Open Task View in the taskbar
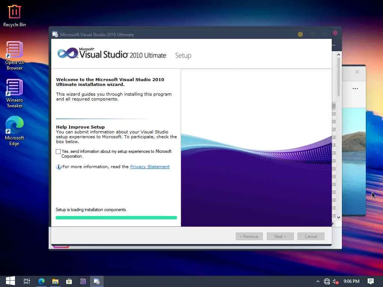The width and height of the screenshot is (383, 287). click(x=27, y=281)
